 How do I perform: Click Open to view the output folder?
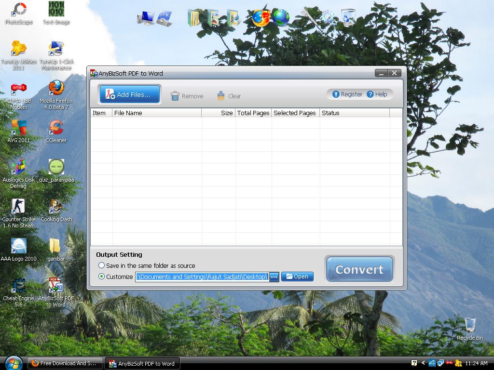[x=297, y=277]
